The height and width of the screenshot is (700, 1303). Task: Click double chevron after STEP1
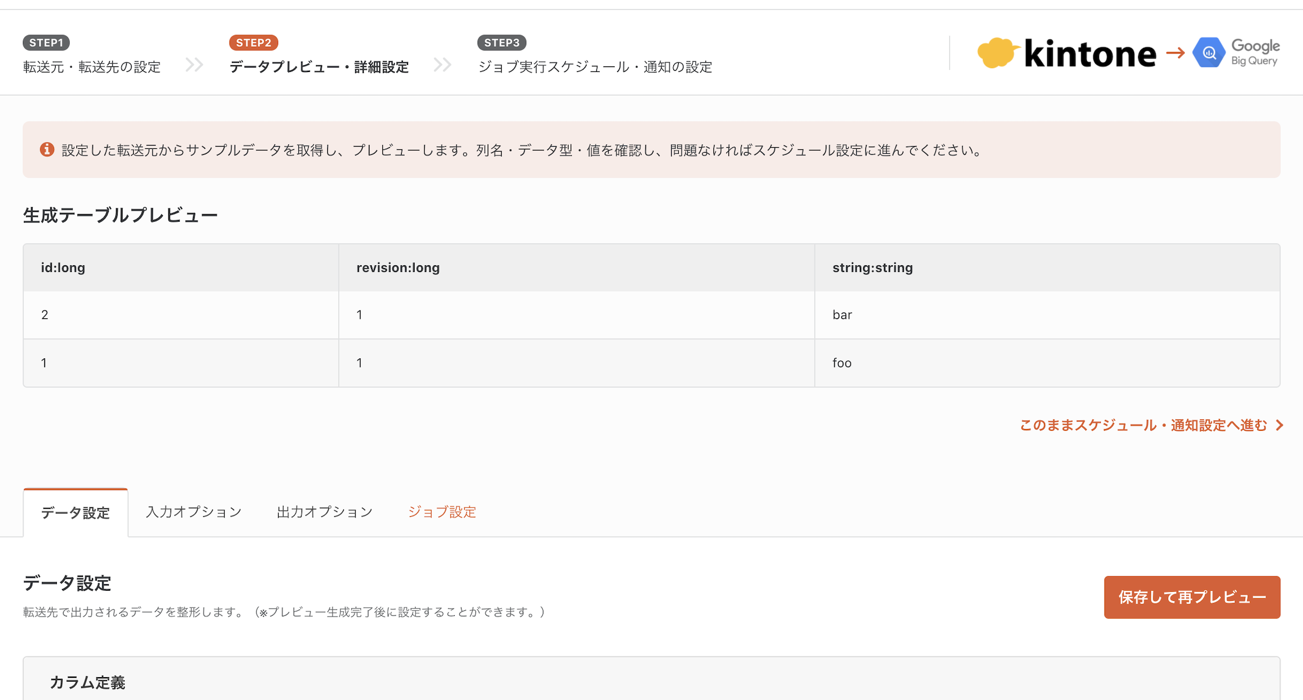(194, 65)
